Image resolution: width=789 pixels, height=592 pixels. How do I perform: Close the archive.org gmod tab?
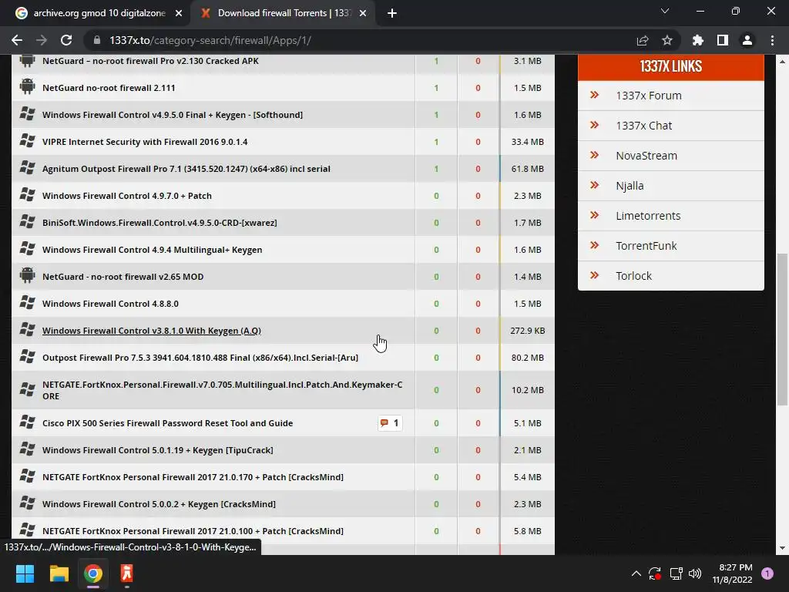(179, 13)
